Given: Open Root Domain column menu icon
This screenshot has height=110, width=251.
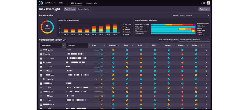Looking at the screenshot, I should click(64, 45).
